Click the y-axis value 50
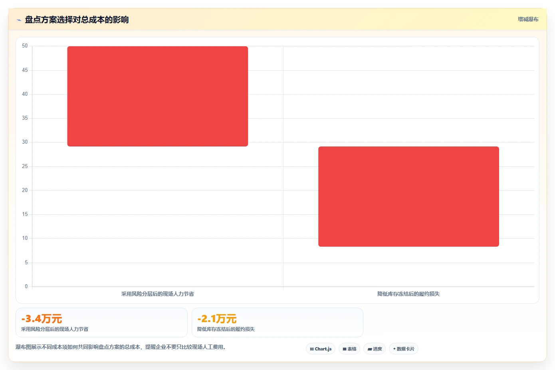Viewport: 555px width, 370px height. point(25,46)
